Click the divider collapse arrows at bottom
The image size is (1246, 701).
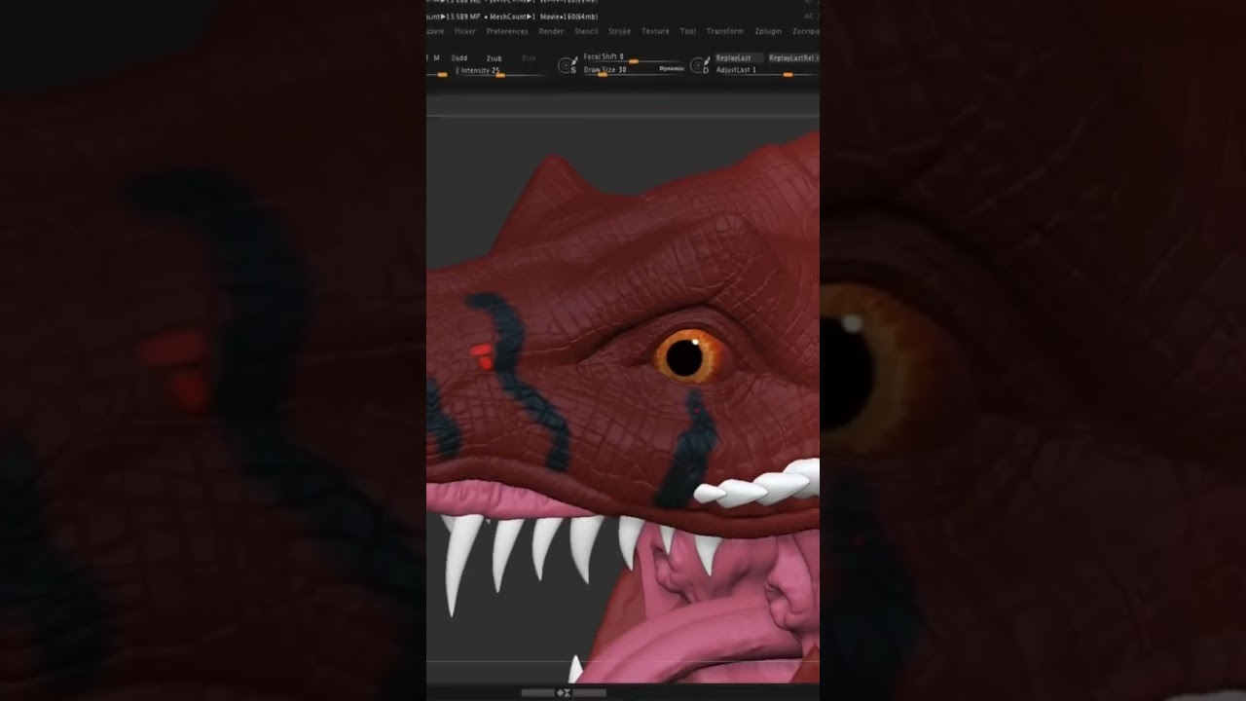coord(564,693)
